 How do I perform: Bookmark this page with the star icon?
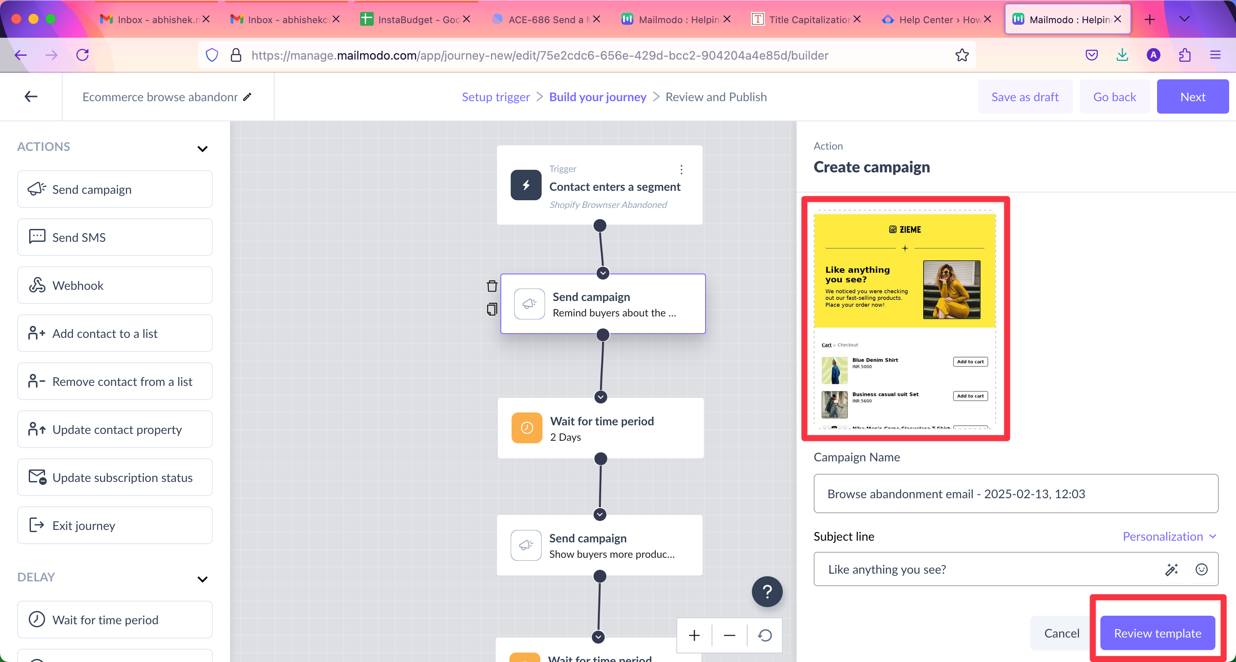pos(961,55)
